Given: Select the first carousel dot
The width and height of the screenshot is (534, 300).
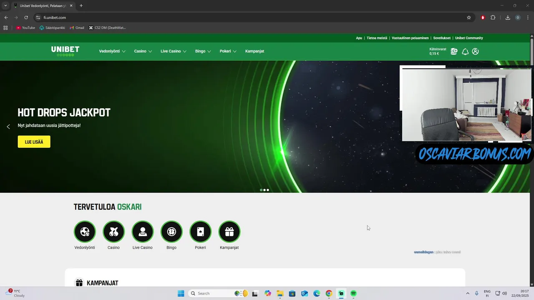Looking at the screenshot, I should (261, 190).
